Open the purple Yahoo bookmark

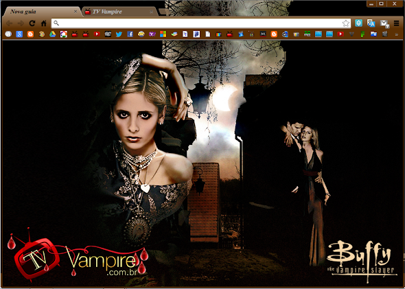pos(152,34)
